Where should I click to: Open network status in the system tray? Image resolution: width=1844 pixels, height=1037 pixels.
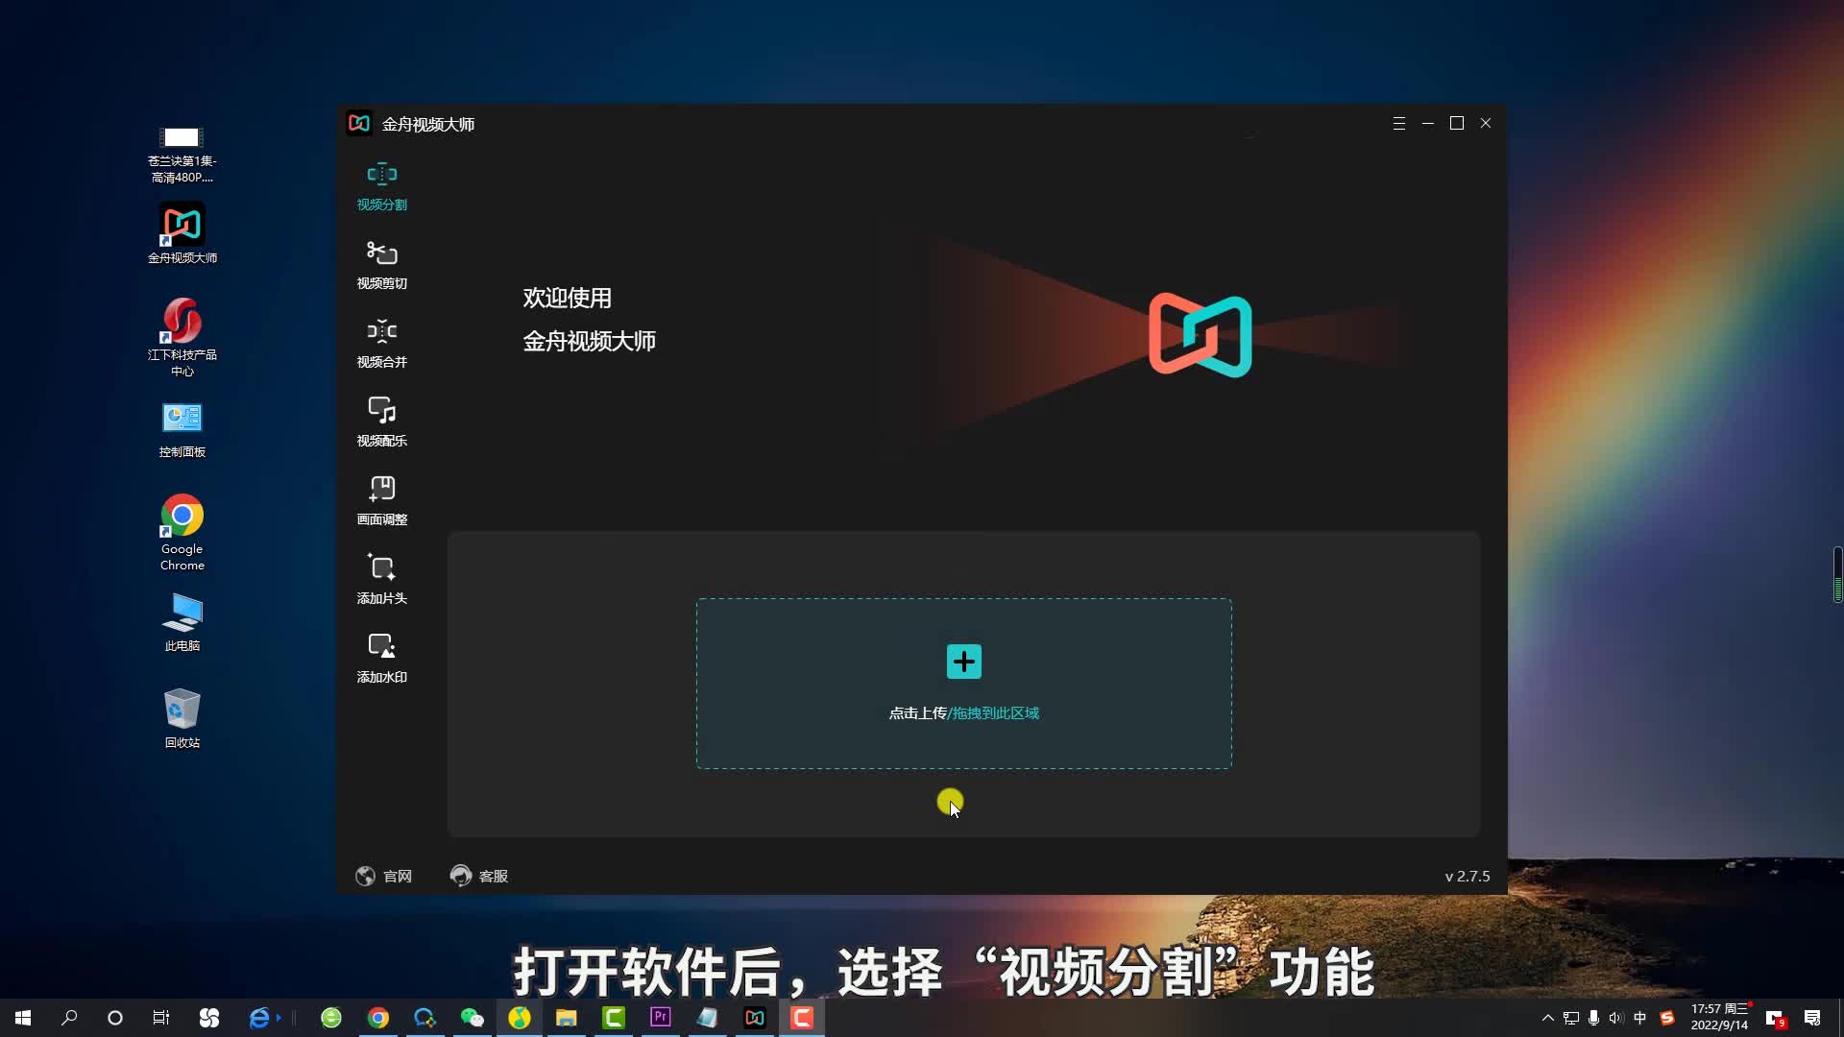pyautogui.click(x=1571, y=1018)
